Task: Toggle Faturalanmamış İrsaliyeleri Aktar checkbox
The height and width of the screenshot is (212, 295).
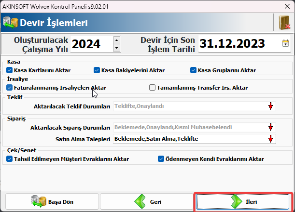Action: point(9,88)
